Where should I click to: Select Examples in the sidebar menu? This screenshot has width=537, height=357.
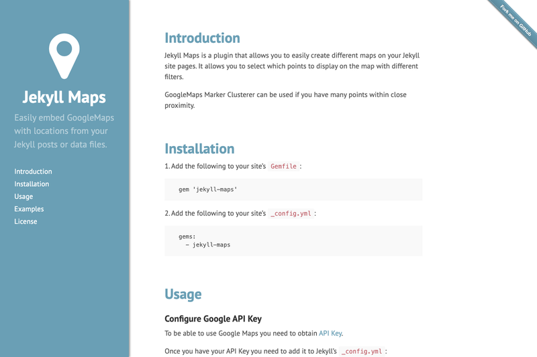click(29, 209)
